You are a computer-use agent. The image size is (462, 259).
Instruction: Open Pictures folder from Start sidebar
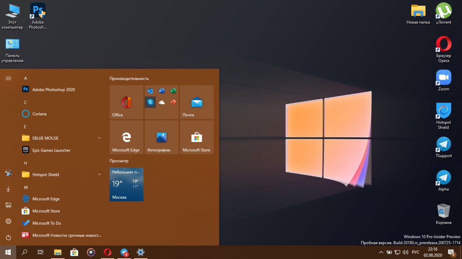pyautogui.click(x=8, y=205)
